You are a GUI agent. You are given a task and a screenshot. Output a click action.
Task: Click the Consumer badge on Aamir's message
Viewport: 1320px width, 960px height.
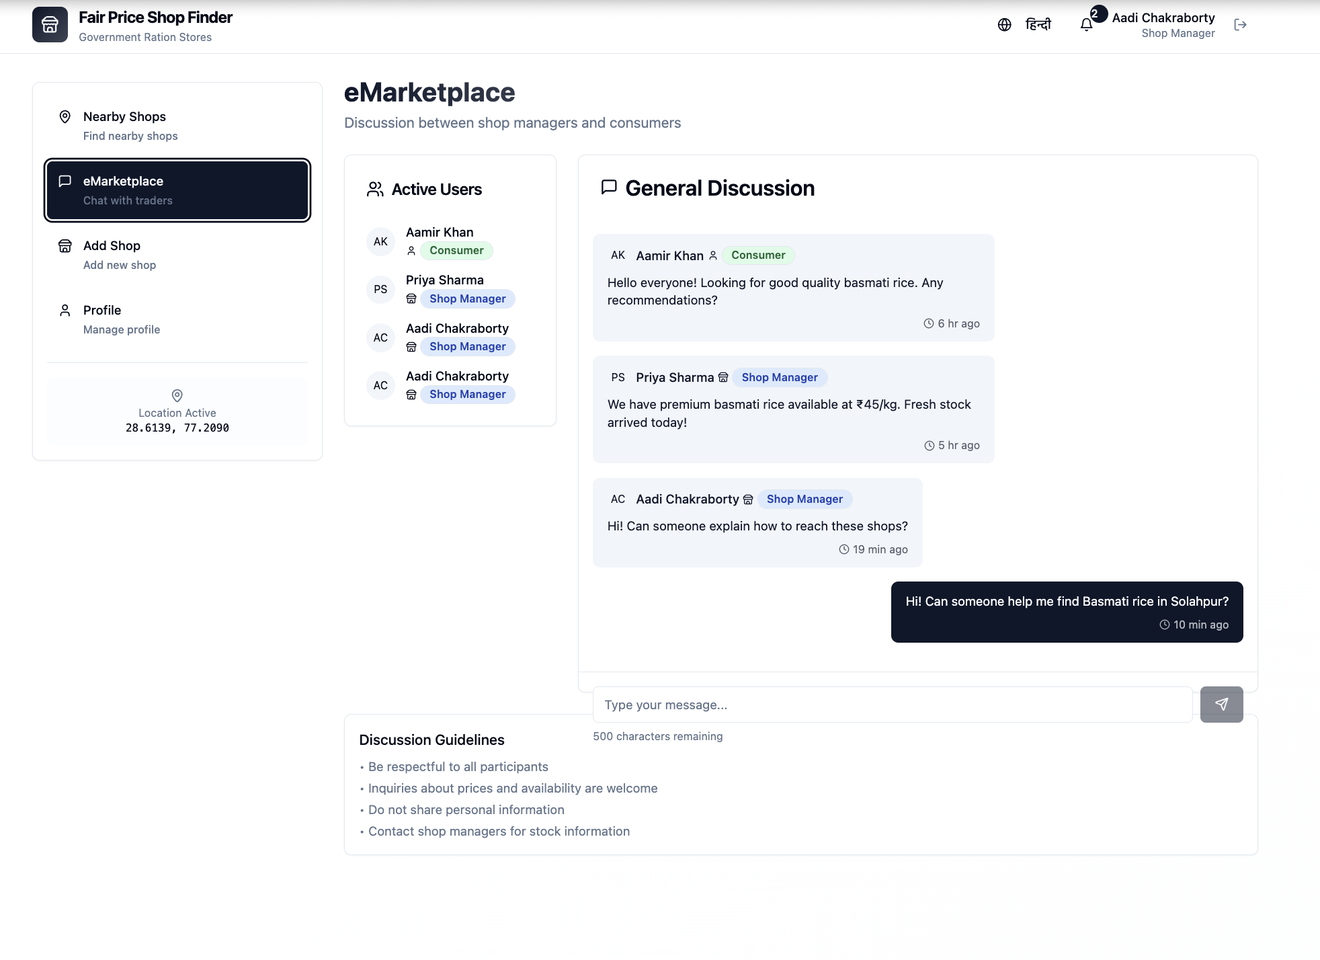tap(757, 255)
